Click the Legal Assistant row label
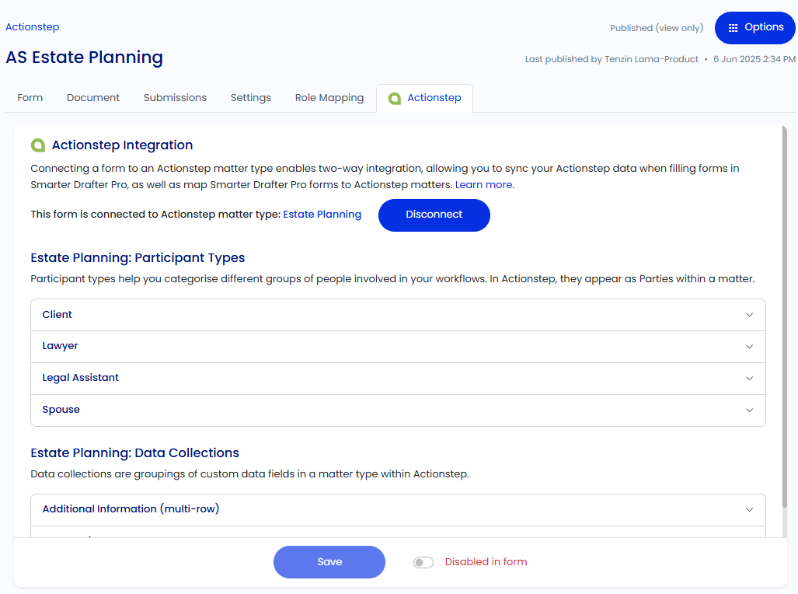Screen dimensions: 798x594 [80, 378]
